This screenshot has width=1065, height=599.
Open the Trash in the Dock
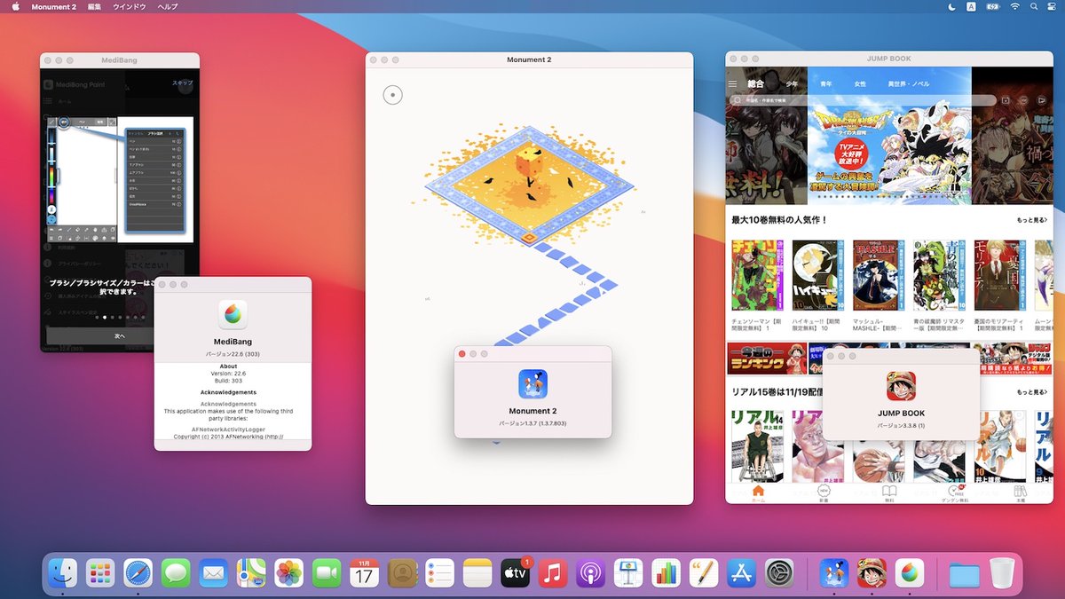tap(1002, 573)
